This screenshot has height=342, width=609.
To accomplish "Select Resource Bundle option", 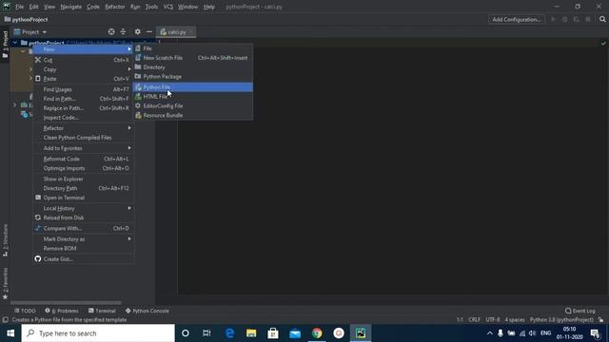I will click(x=192, y=115).
